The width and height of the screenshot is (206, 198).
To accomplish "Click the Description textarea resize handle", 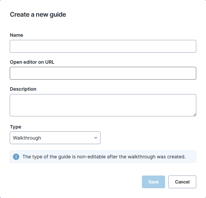I will pos(194,114).
